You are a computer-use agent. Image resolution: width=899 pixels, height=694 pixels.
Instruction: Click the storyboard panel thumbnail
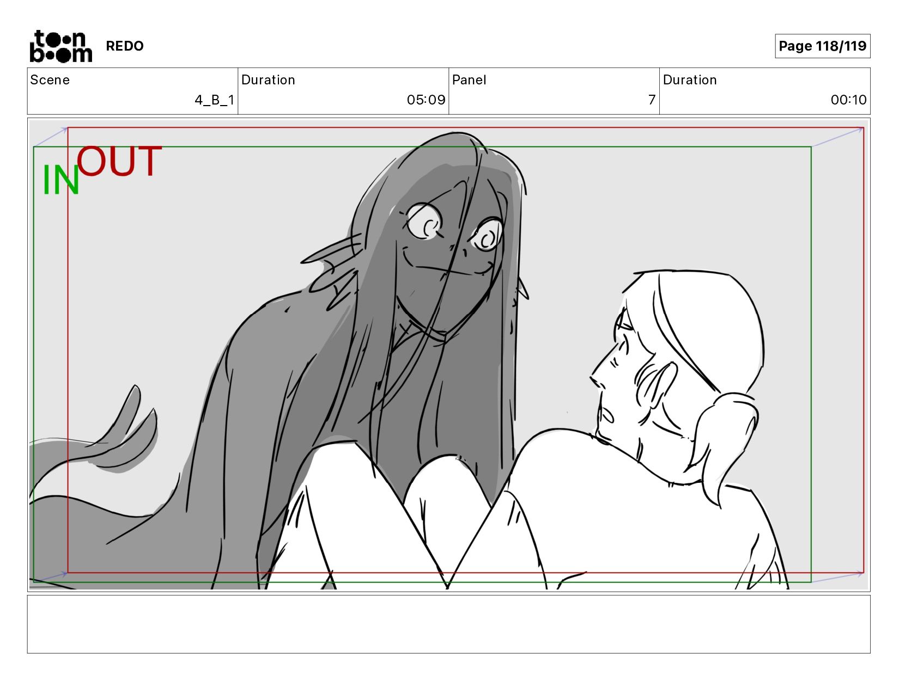tap(449, 355)
